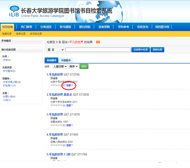Expand 馆藏 holdings for 平凡的世界.普及本
Screen dimensions: 190x168
click(69, 105)
